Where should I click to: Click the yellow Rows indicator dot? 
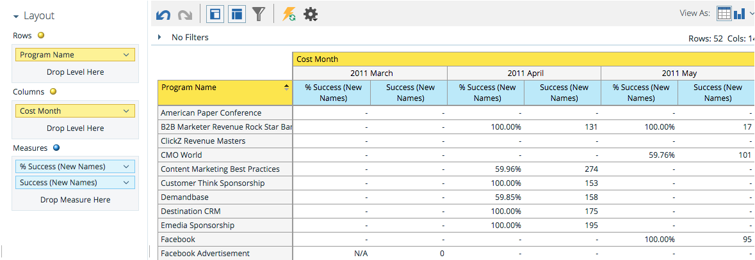point(41,36)
